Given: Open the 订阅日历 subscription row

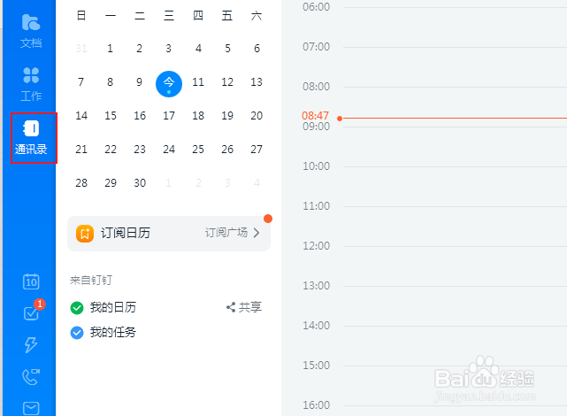Looking at the screenshot, I should click(168, 234).
